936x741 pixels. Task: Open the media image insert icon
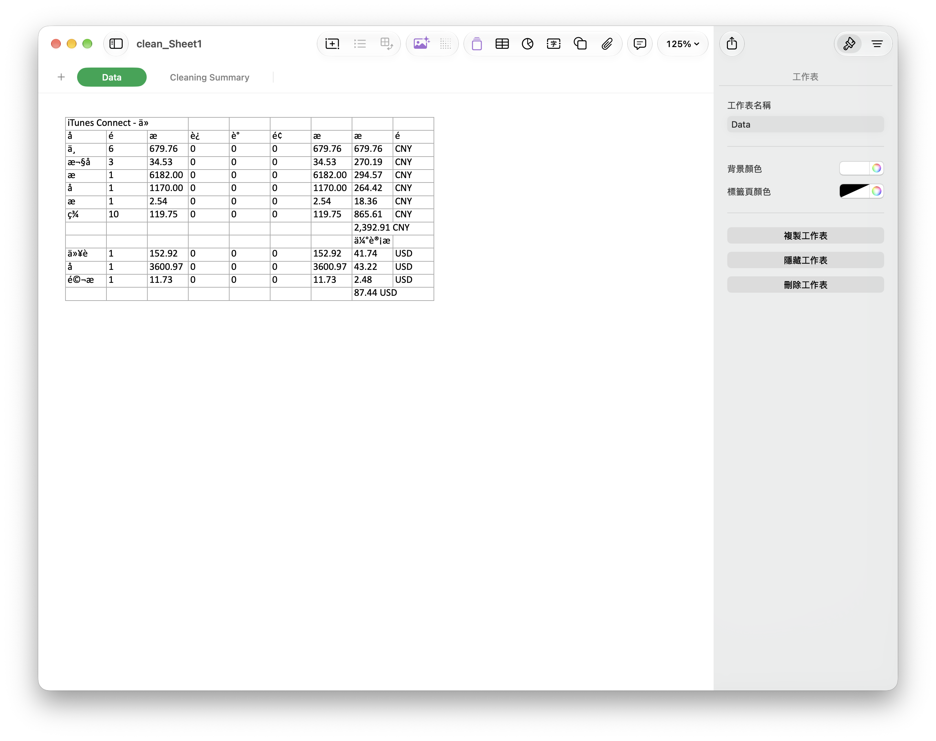(x=421, y=44)
